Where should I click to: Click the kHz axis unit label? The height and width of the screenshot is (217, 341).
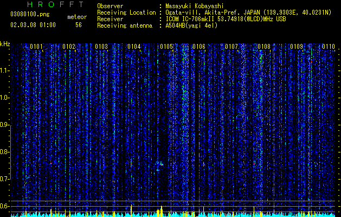(5, 44)
